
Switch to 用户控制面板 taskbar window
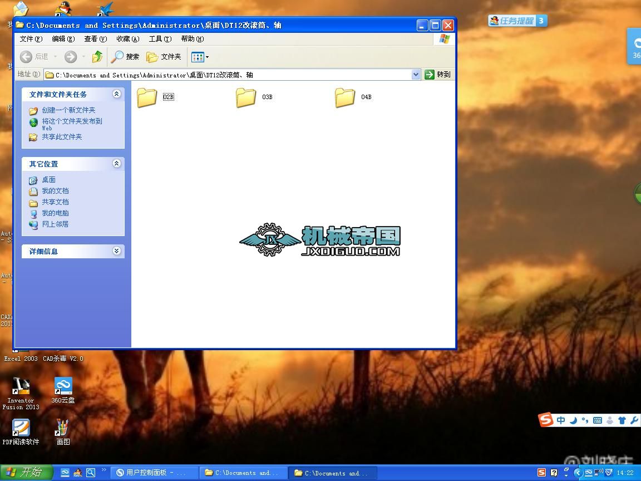coord(154,473)
